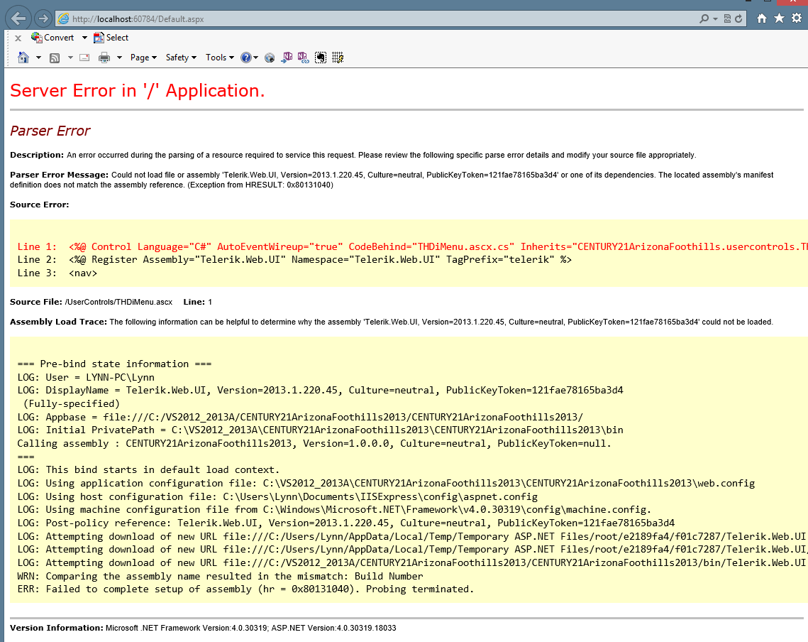The image size is (808, 642).
Task: Expand the command bar Home dropdown arrow
Action: [38, 58]
